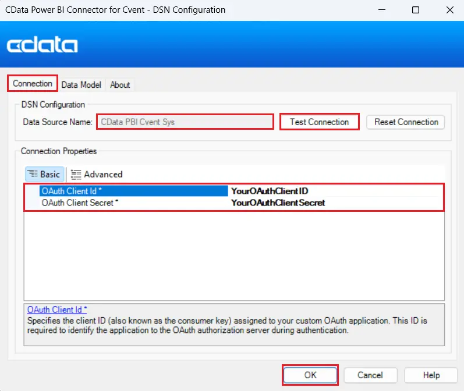Show the Advanced properties list
Screen dimensions: 464x391
coord(97,174)
